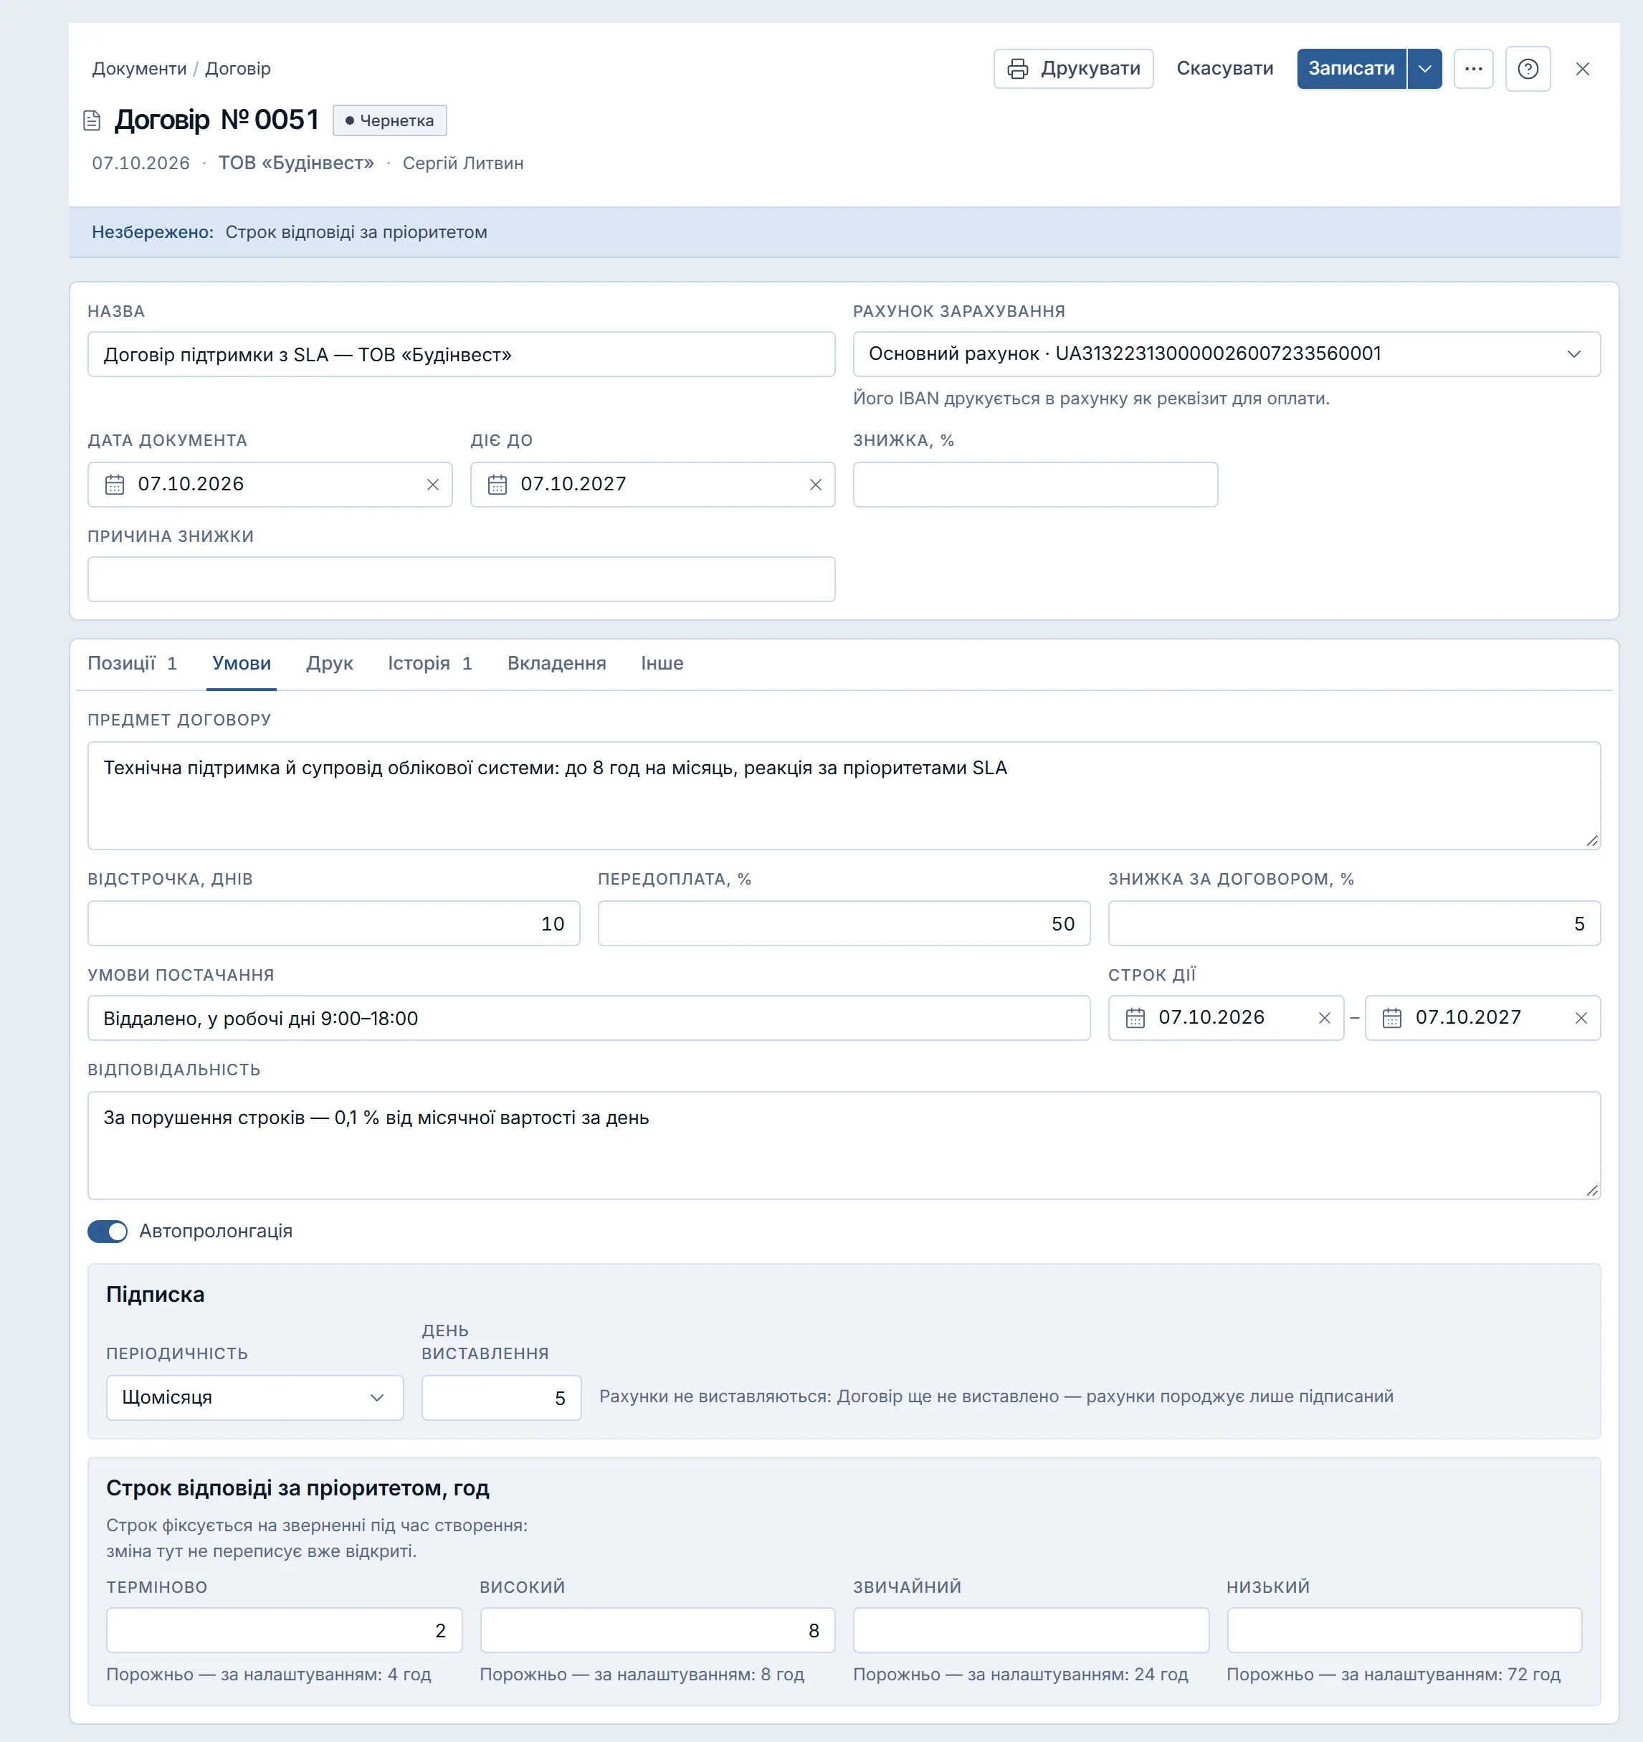
Task: Open the Періодичність dropdown Щомісяця
Action: coord(254,1398)
